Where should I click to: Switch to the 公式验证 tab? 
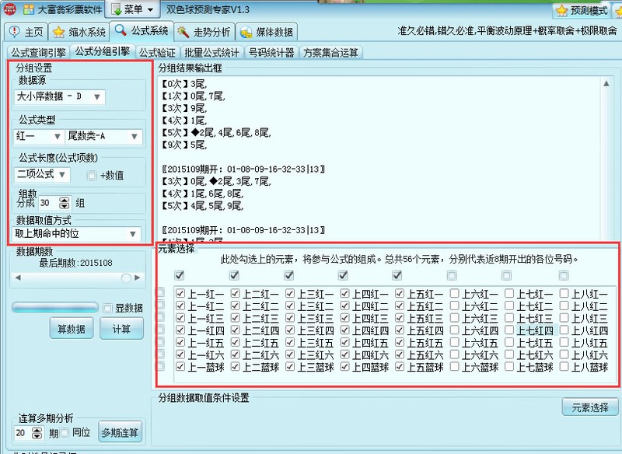coord(158,53)
